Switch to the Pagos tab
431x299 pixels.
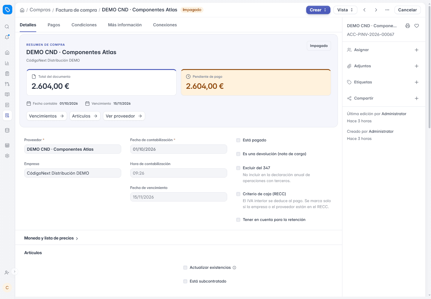(x=54, y=25)
